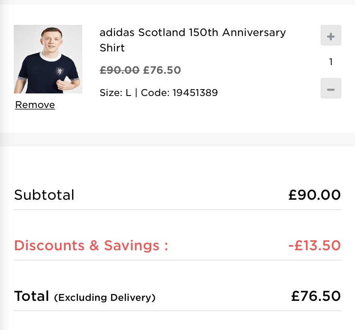The height and width of the screenshot is (330, 355).
Task: Remove the Scotland shirt from basket
Action: pyautogui.click(x=35, y=105)
